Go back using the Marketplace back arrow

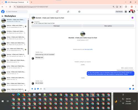[x=2, y=16]
